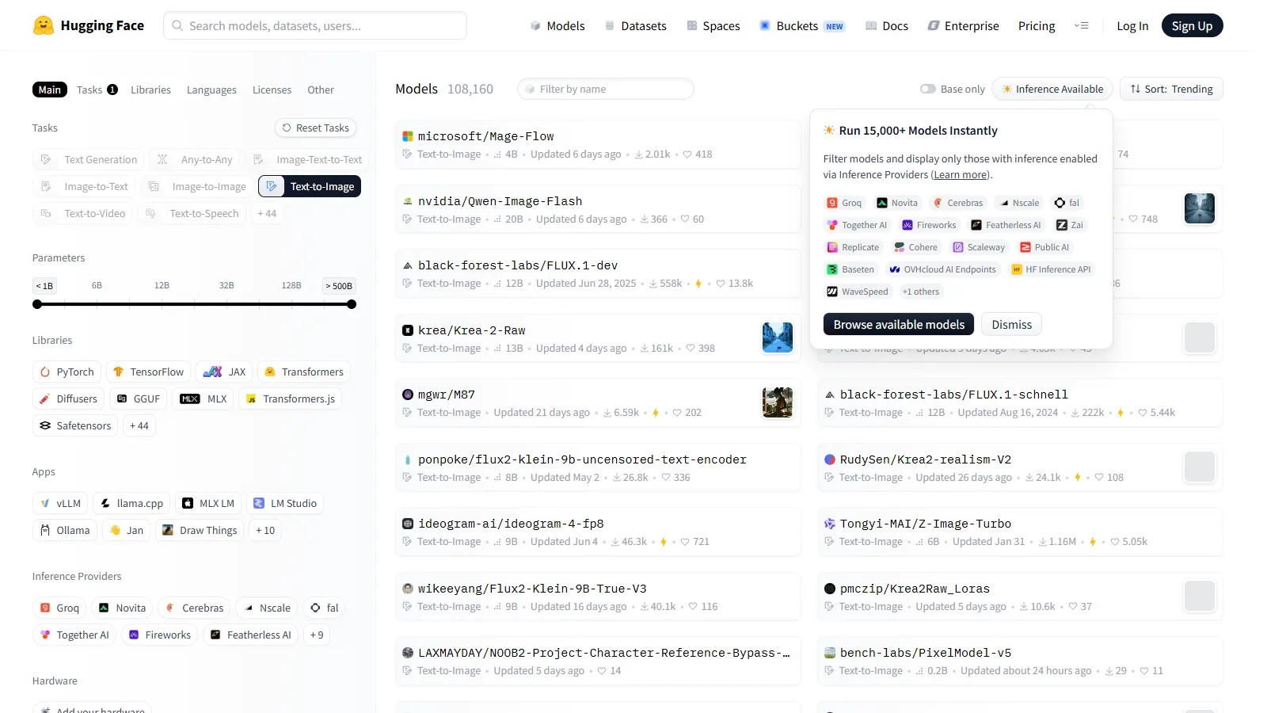This screenshot has height=713, width=1267.
Task: Switch to the Other filter tab
Action: click(321, 90)
